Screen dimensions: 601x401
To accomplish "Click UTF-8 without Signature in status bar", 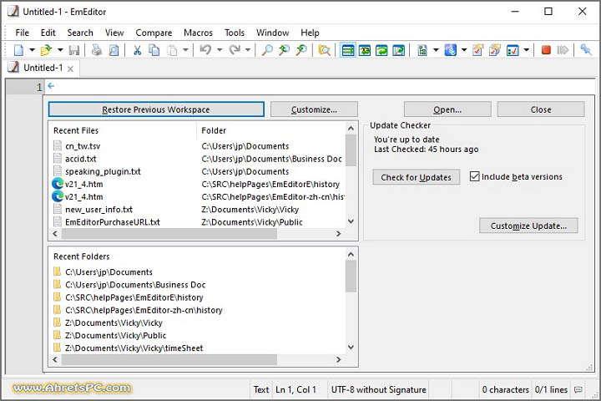I will click(378, 390).
